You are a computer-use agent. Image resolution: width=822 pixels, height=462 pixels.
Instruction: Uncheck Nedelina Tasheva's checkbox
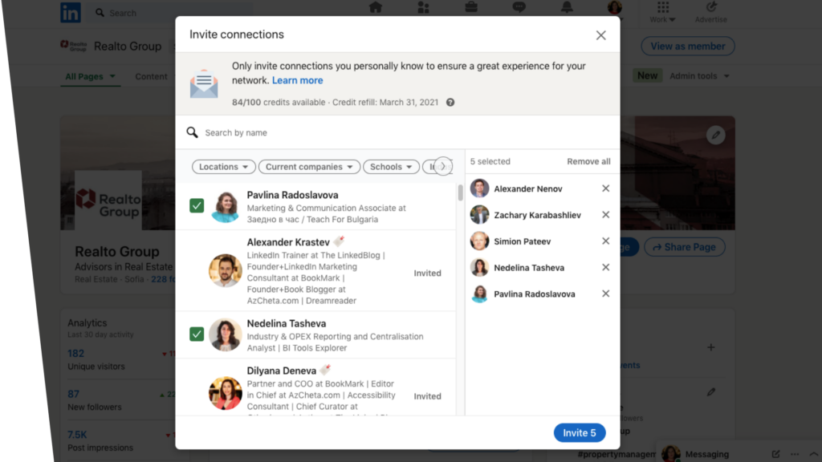tap(197, 334)
